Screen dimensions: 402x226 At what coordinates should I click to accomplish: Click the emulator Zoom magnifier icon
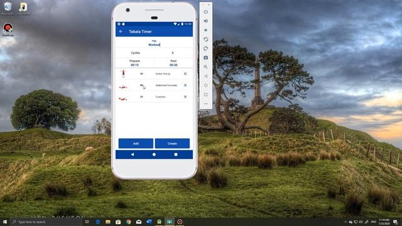(205, 67)
